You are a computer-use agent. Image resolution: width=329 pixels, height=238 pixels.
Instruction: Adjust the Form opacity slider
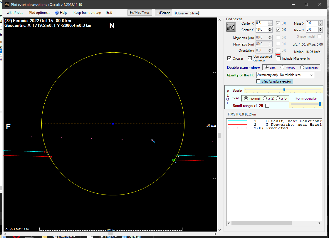[x=320, y=104]
